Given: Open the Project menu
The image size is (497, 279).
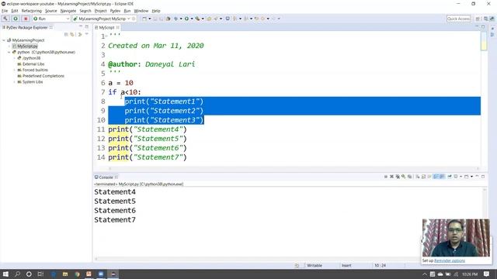Looking at the screenshot, I should click(x=100, y=11).
